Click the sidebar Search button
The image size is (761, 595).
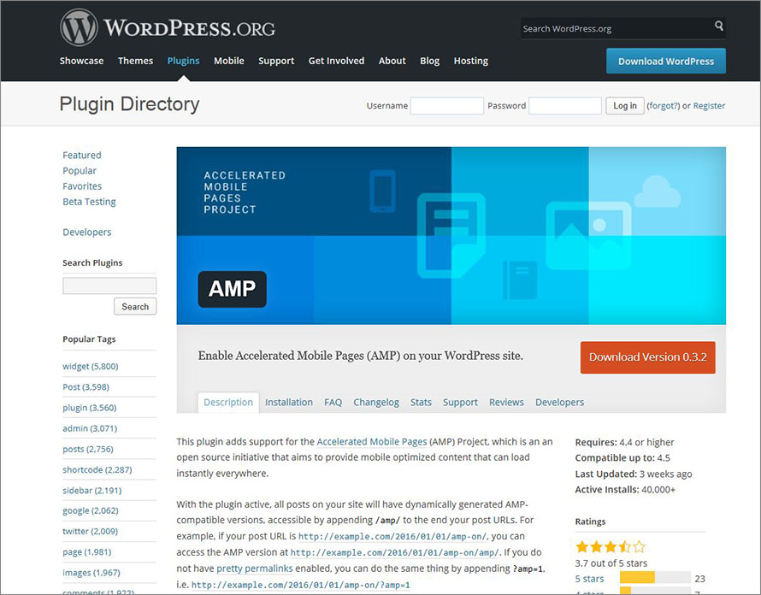(x=135, y=306)
